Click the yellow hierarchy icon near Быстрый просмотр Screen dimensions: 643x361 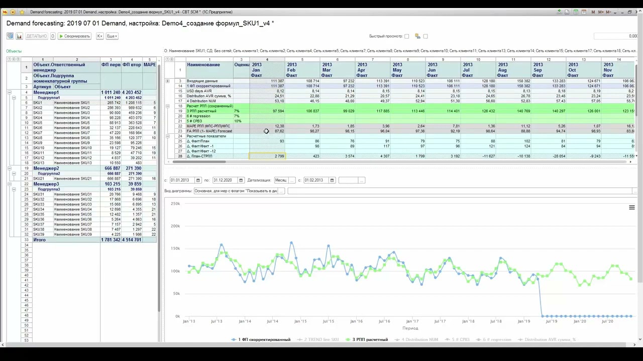[417, 36]
